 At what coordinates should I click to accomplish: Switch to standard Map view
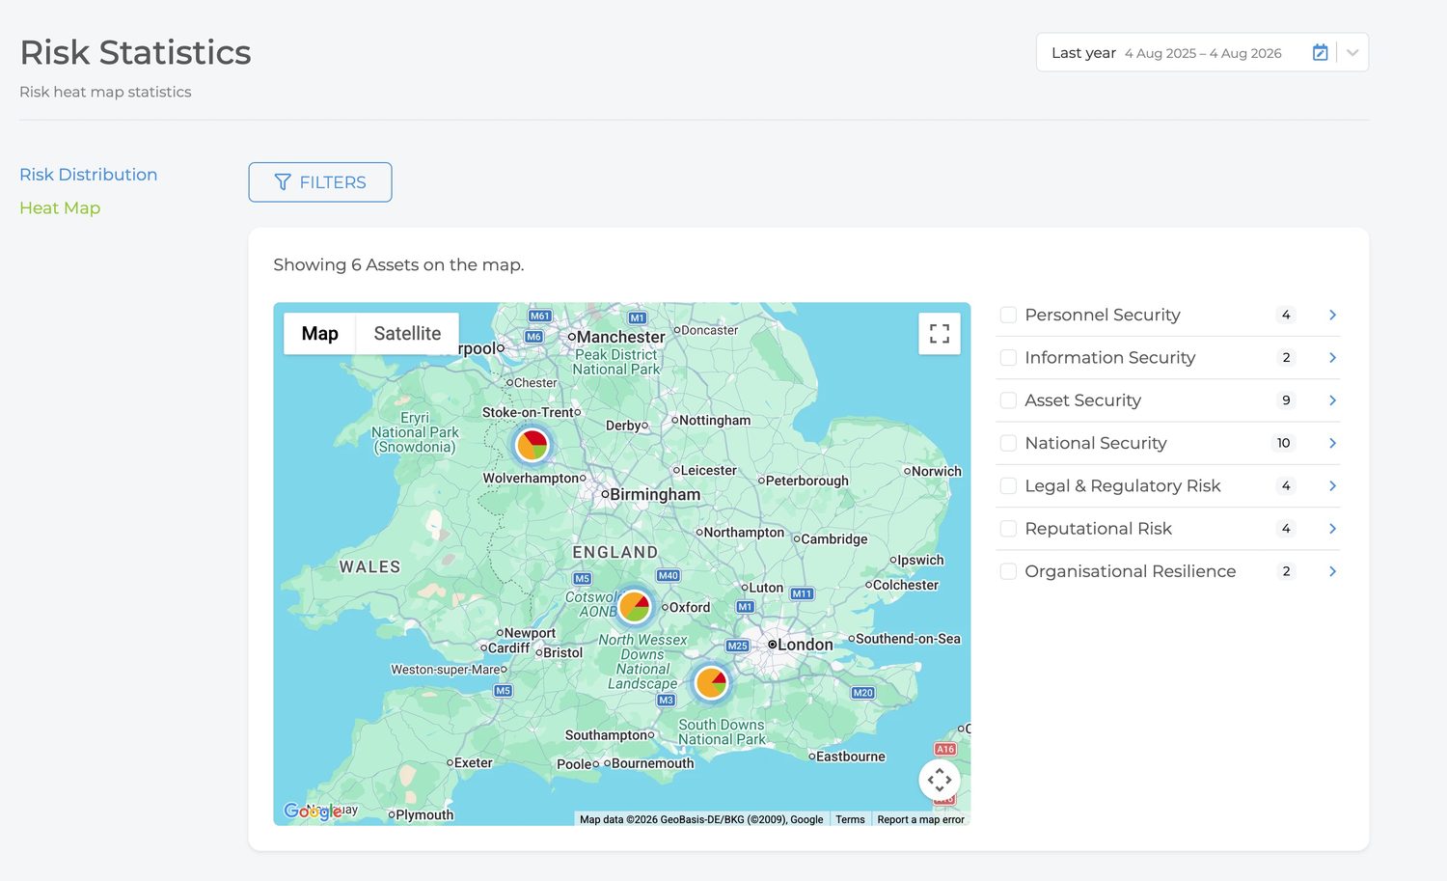(x=319, y=333)
